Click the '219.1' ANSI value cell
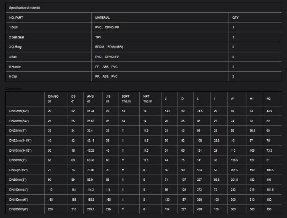The image size is (287, 218). 91,209
